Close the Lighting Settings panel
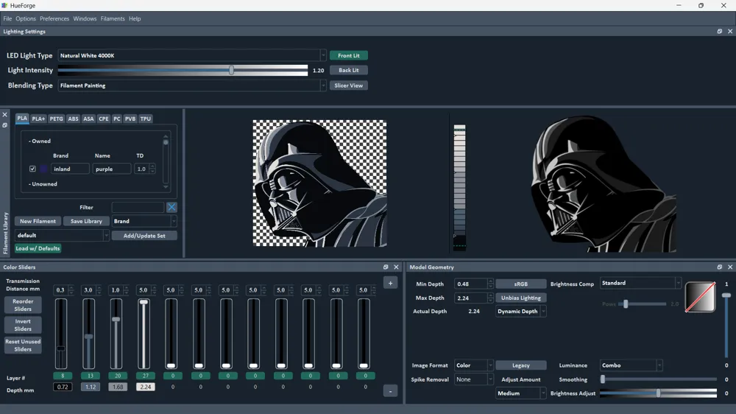The image size is (736, 414). (x=730, y=32)
